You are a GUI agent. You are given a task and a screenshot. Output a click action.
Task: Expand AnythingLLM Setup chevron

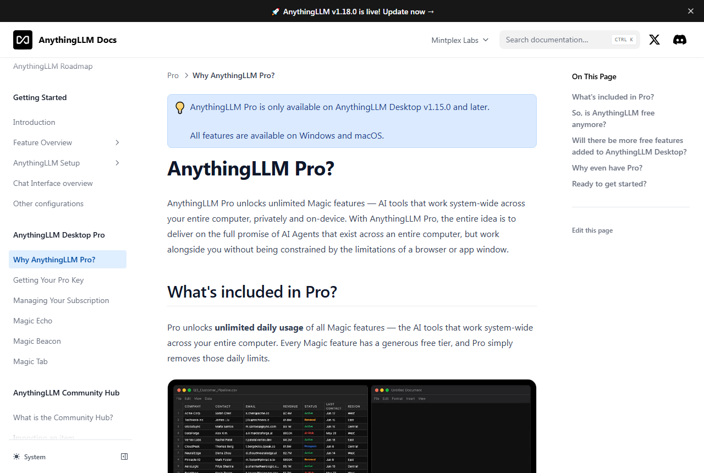click(x=117, y=163)
